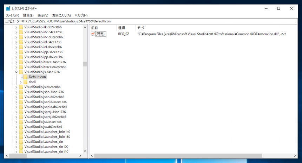
Task: Click the registry path address bar
Action: [x=151, y=21]
